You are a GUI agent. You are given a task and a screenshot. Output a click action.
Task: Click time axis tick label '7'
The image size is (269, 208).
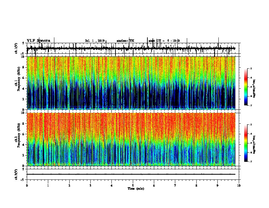pyautogui.click(x=175, y=186)
